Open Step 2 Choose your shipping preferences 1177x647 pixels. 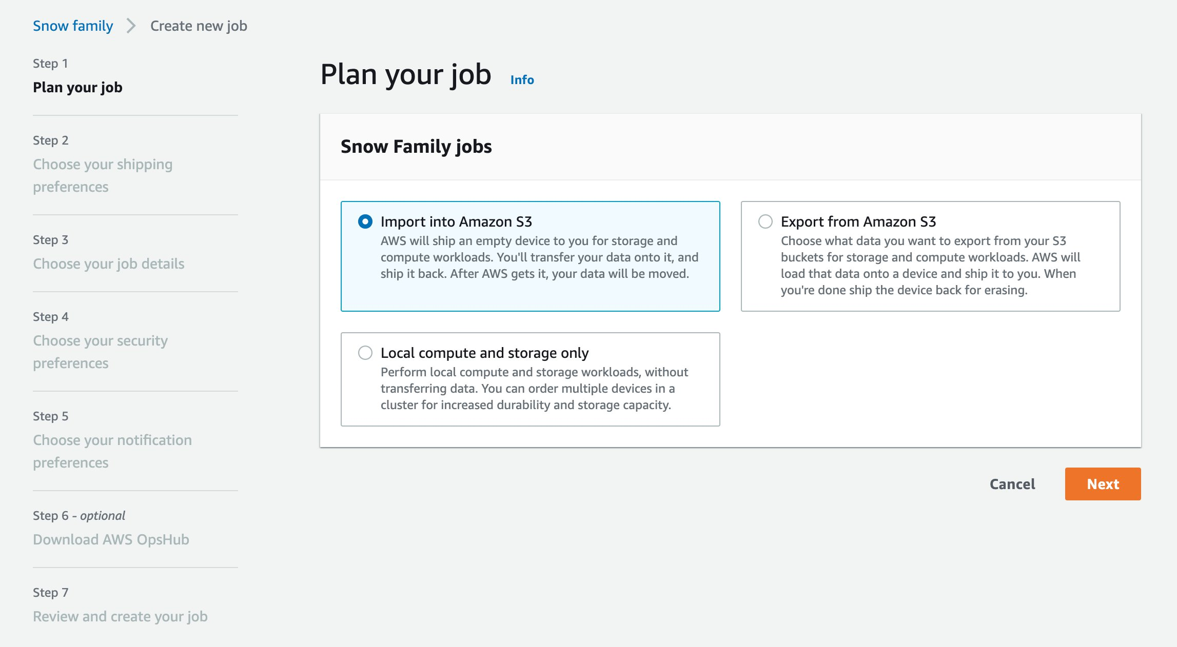point(102,175)
